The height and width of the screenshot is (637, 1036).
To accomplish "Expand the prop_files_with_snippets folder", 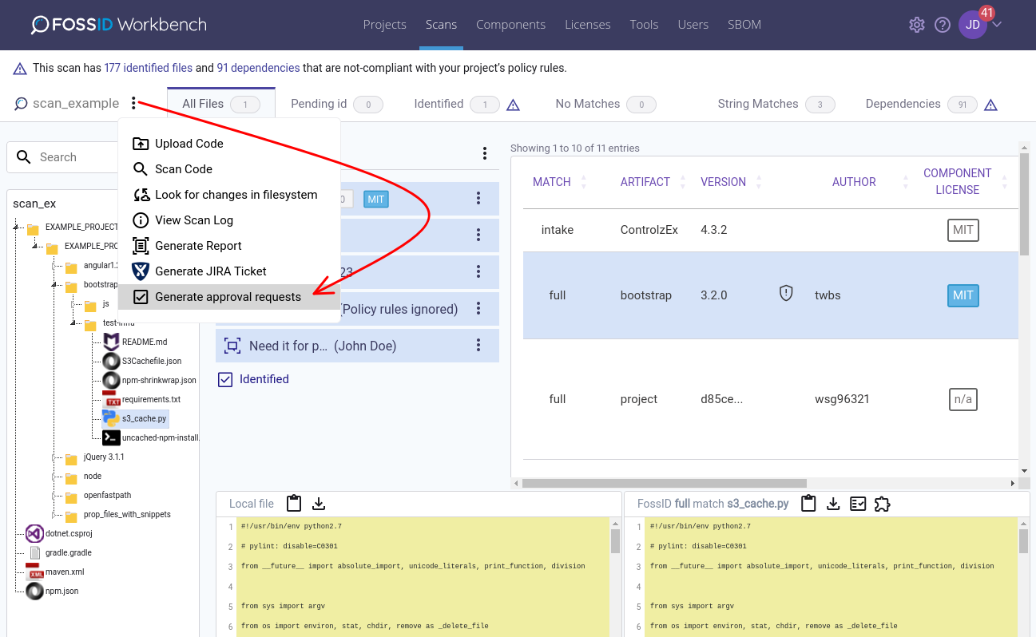I will [x=54, y=515].
